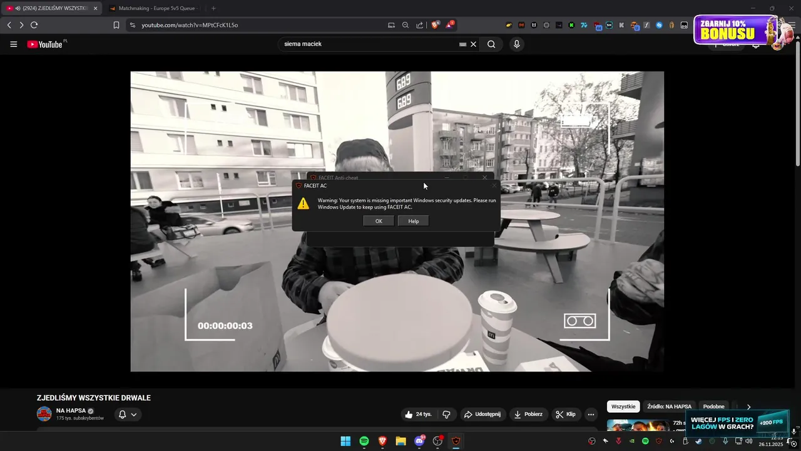Image resolution: width=801 pixels, height=451 pixels.
Task: Click the NVIDIA system tray icon
Action: [632, 441]
